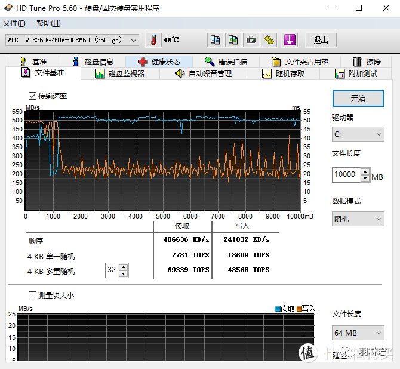Click the purple download arrow icon
The width and height of the screenshot is (400, 369).
pyautogui.click(x=290, y=40)
